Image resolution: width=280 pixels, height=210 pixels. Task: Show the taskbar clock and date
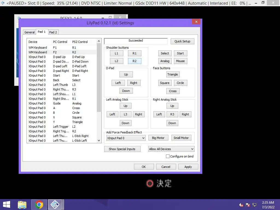(268, 205)
